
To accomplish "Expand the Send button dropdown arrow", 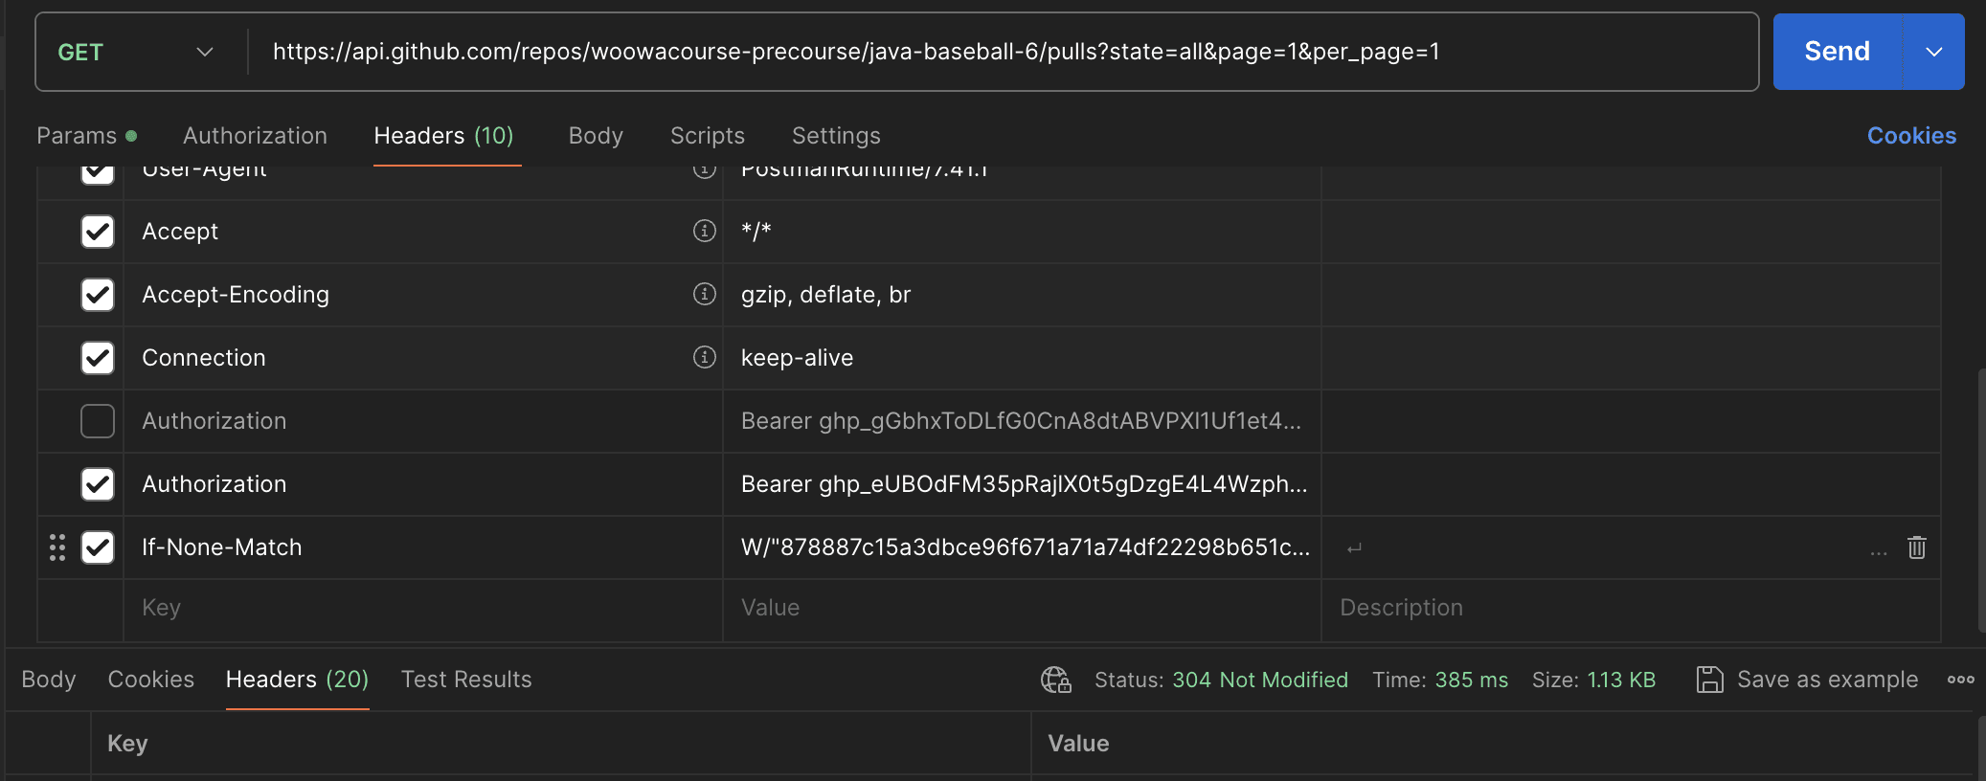I will [1934, 52].
